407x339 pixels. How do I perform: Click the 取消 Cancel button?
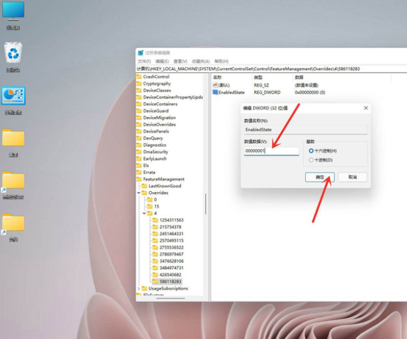pyautogui.click(x=353, y=177)
